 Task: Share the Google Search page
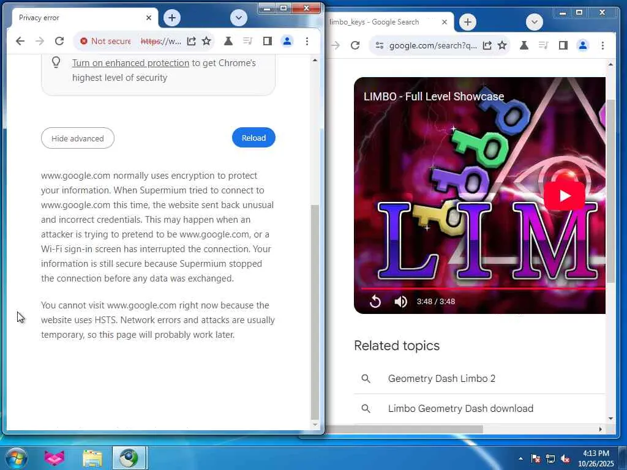pos(487,45)
